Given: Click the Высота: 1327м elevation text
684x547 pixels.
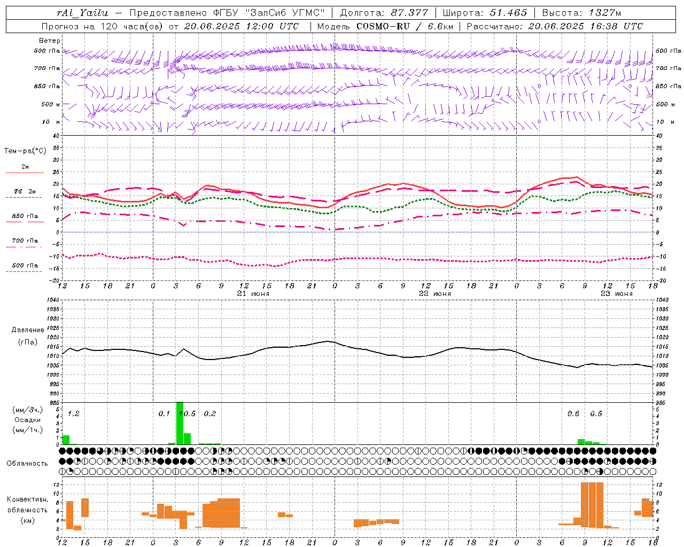Looking at the screenshot, I should (581, 13).
